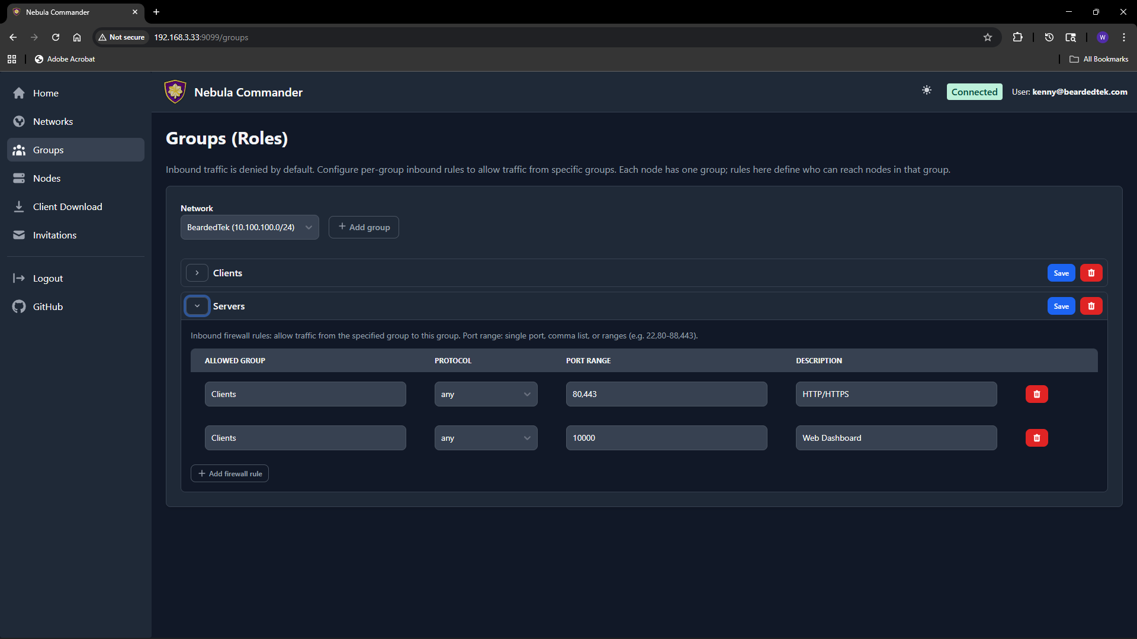Screen dimensions: 1137x639
Task: Click the Connected status indicator
Action: tap(974, 91)
